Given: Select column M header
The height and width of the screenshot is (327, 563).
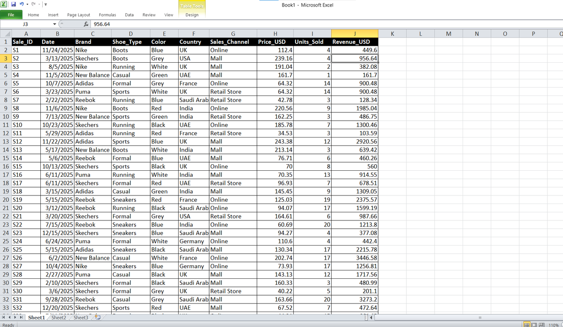Looking at the screenshot, I should [x=449, y=33].
